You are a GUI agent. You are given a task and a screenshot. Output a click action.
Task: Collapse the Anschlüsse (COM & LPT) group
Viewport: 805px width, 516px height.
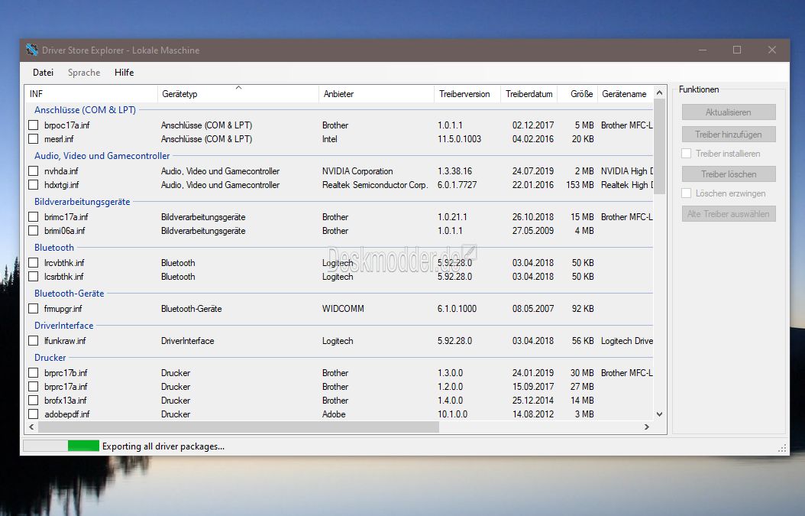point(86,110)
